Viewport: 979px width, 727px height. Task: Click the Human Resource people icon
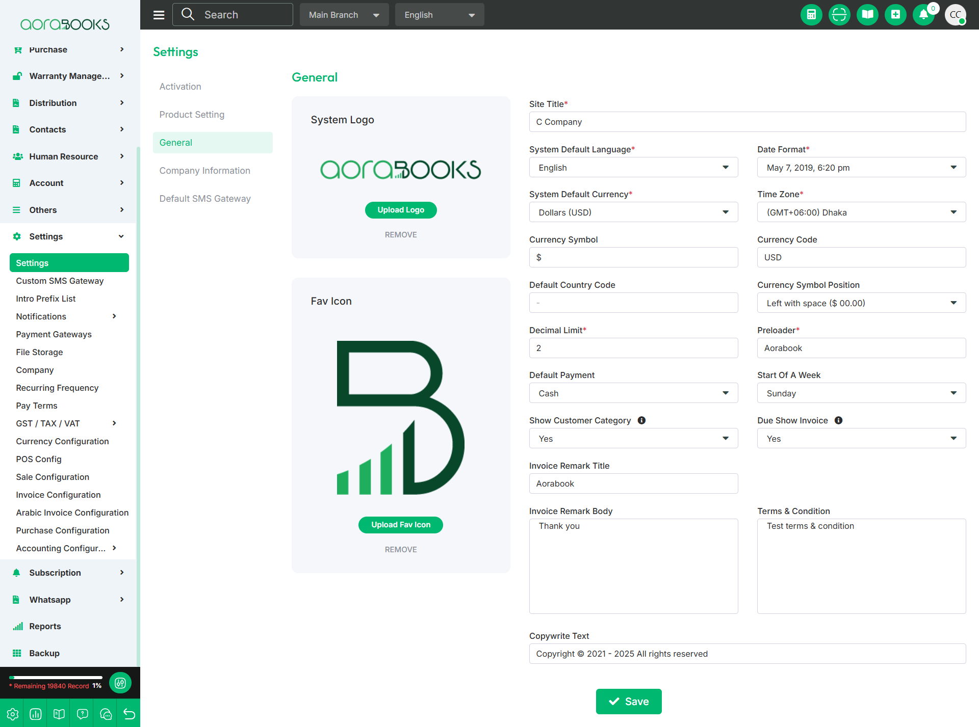coord(17,156)
